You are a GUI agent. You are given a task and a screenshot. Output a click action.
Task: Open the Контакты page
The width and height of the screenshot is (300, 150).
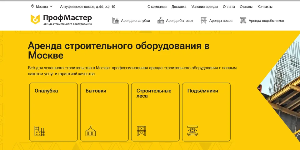[x=265, y=7]
